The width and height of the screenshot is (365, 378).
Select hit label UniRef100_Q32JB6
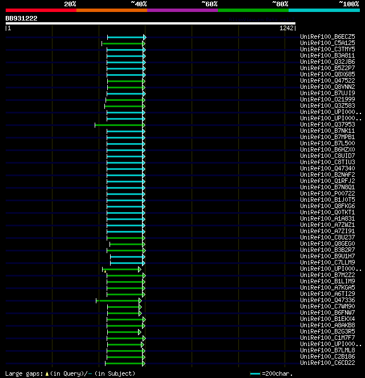327,62
